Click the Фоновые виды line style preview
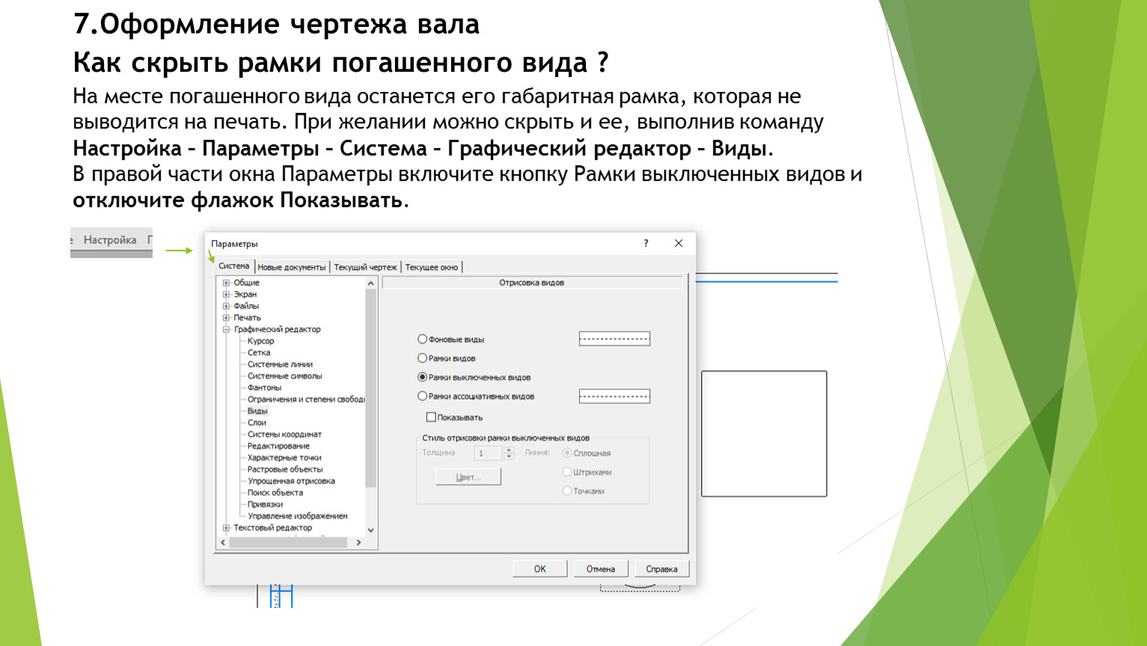The width and height of the screenshot is (1147, 646). 614,339
